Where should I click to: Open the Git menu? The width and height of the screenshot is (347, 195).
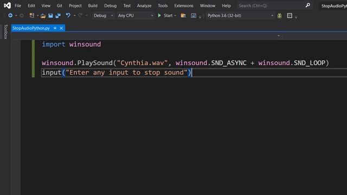pos(59,6)
